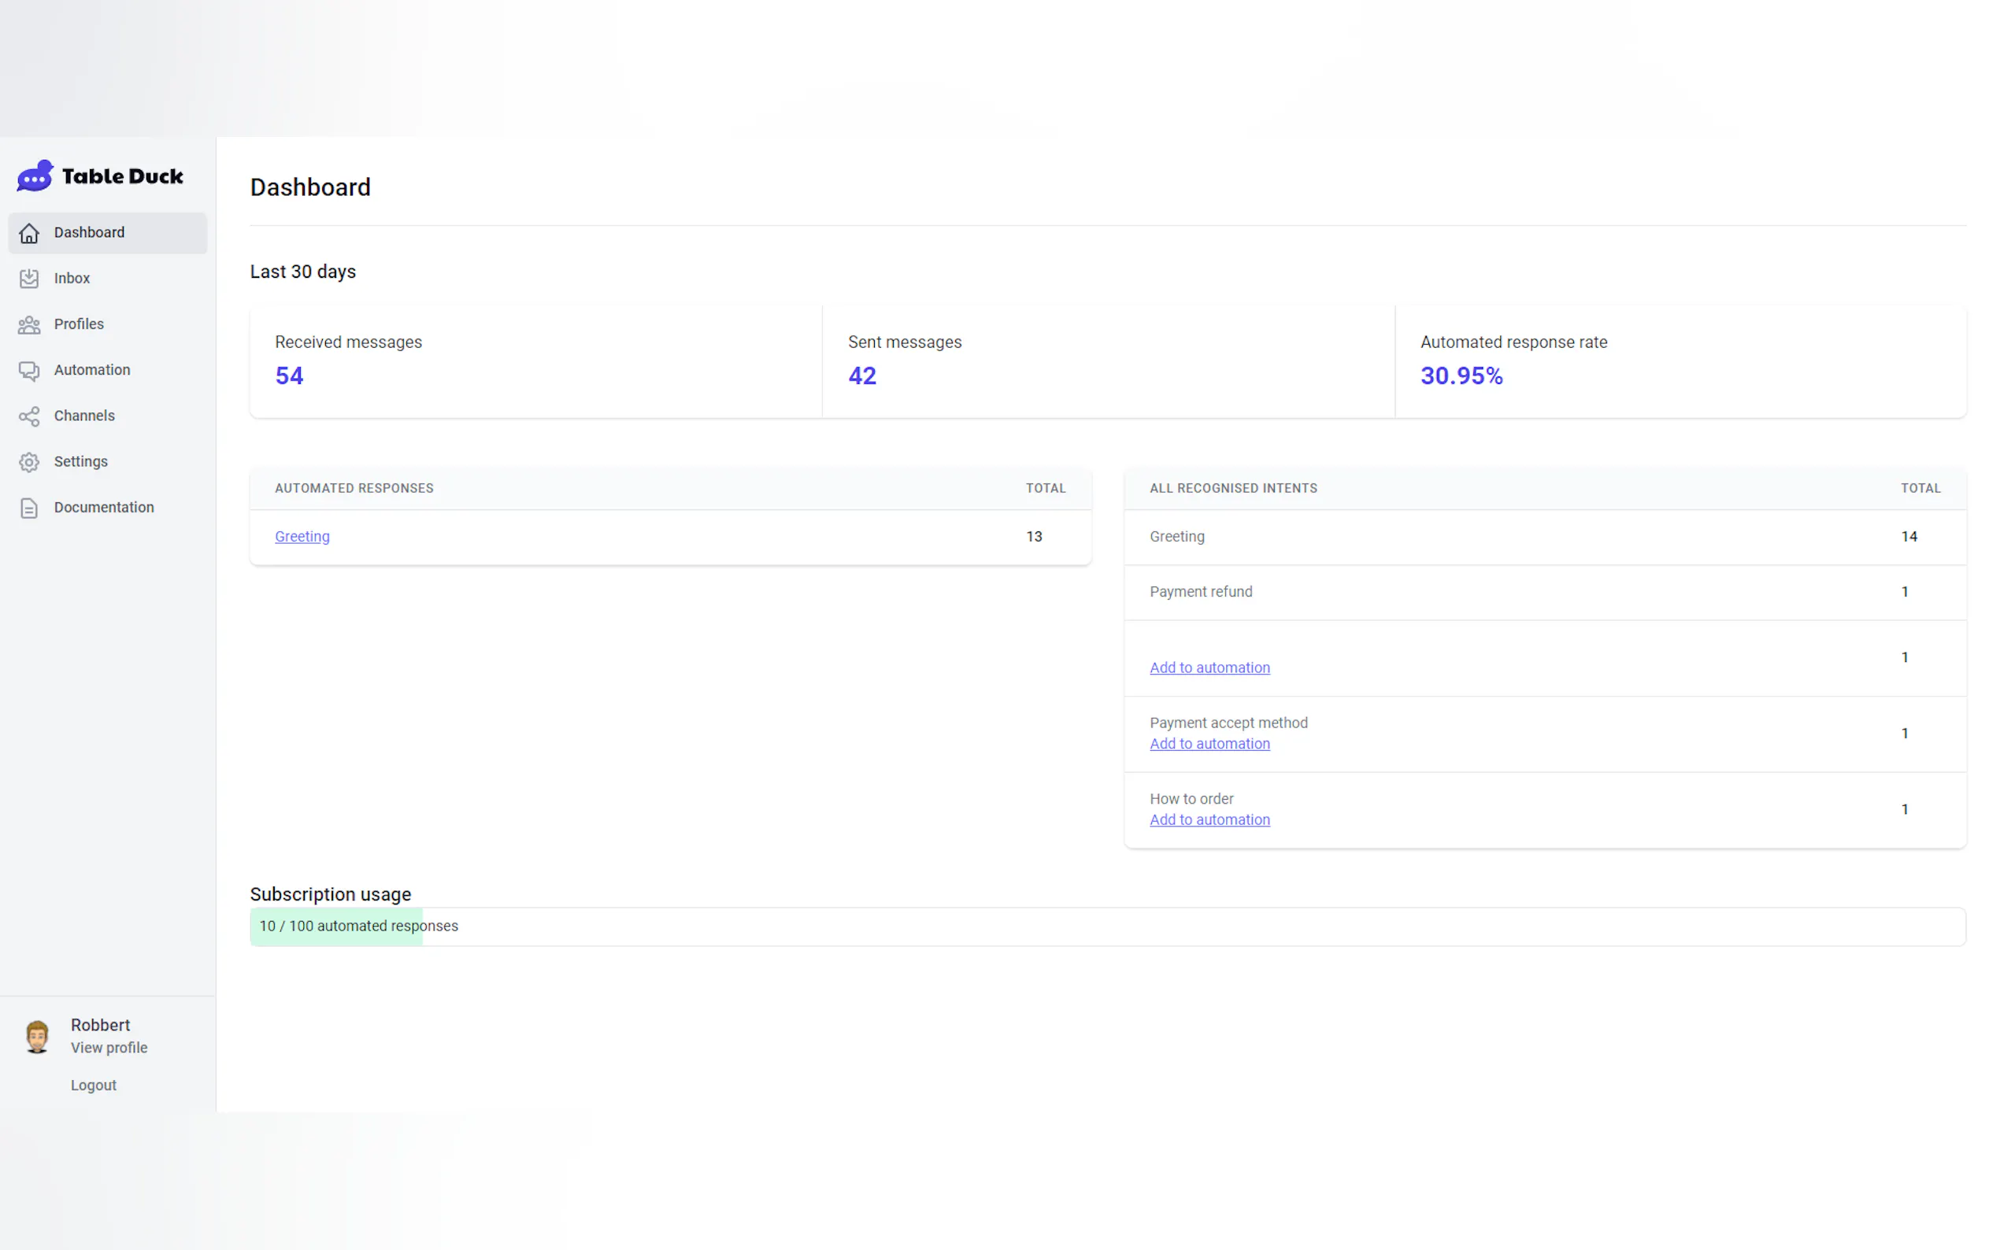Click the Settings gear icon
The width and height of the screenshot is (2000, 1250).
point(29,462)
